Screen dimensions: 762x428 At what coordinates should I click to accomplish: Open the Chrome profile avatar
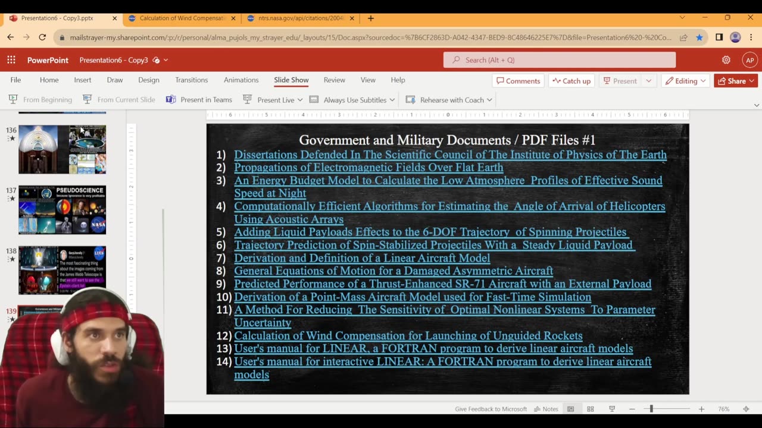[735, 37]
